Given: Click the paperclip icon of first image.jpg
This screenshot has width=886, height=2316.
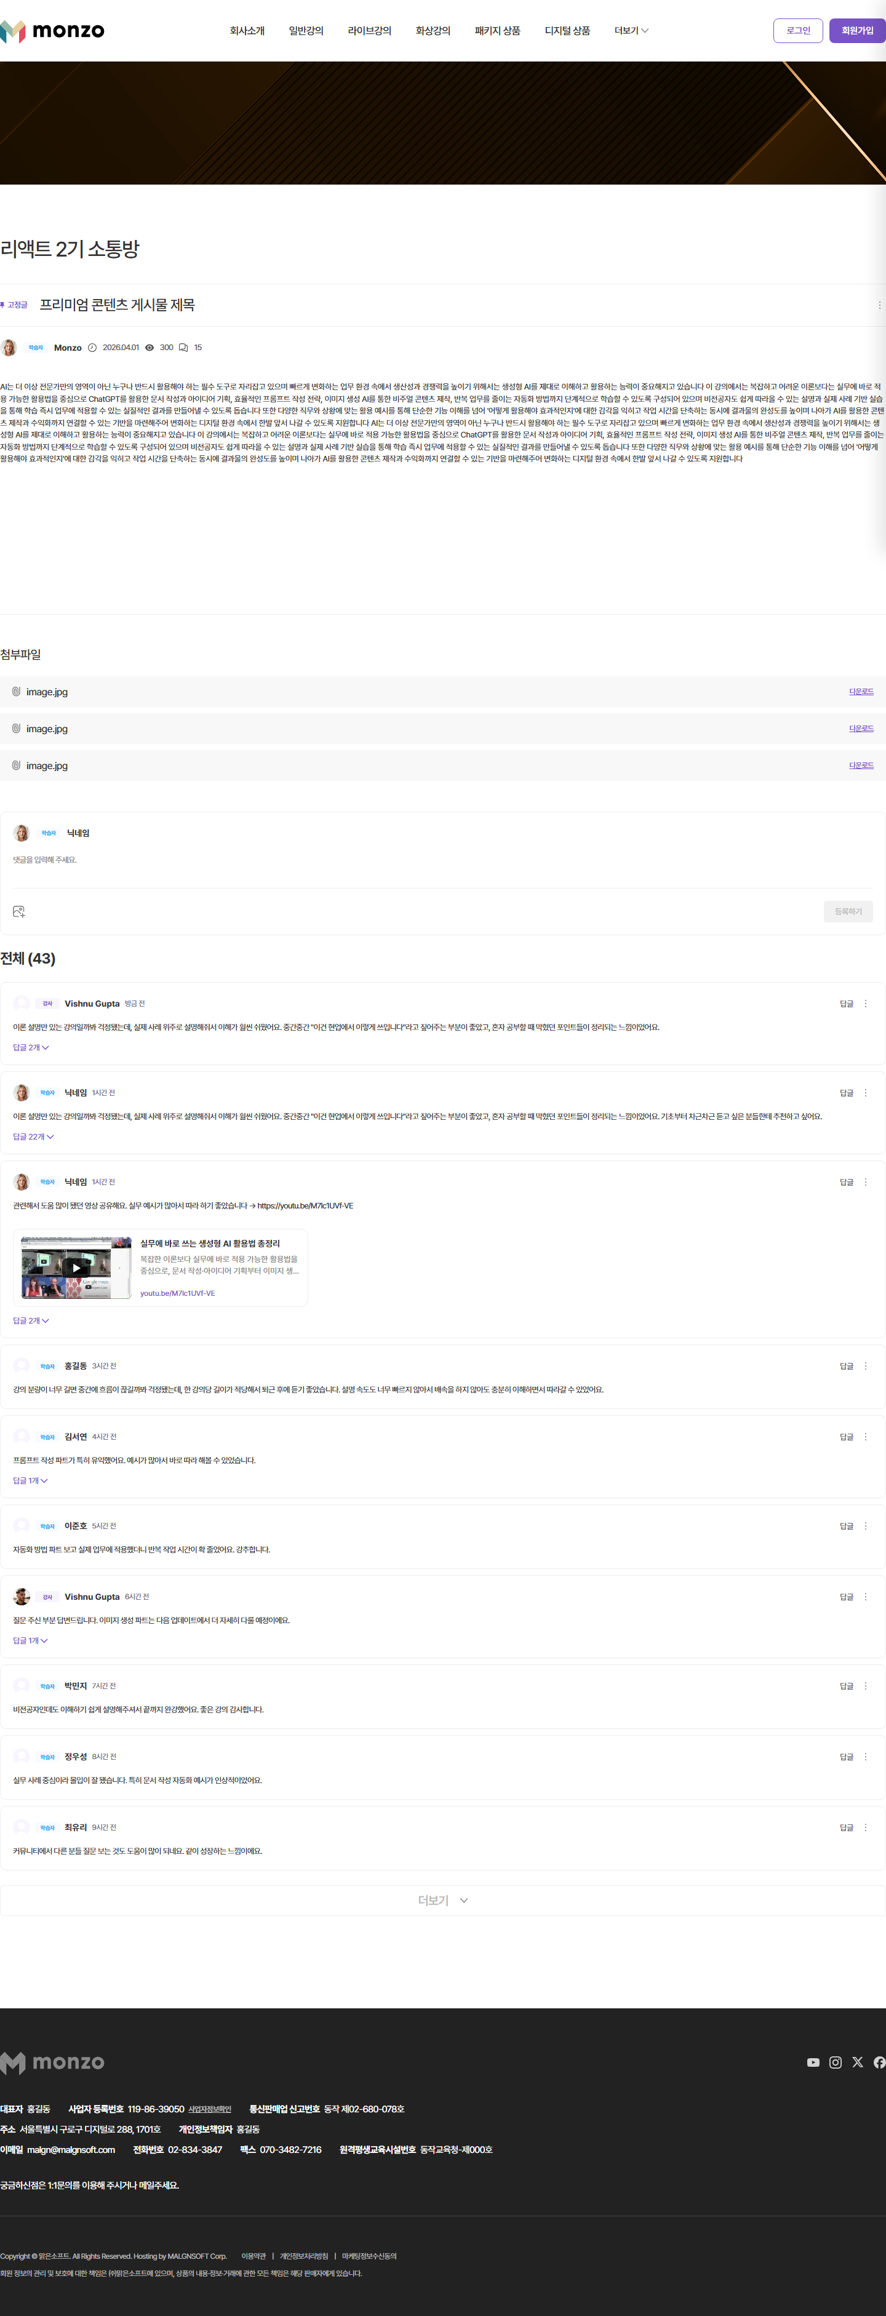Looking at the screenshot, I should (16, 692).
